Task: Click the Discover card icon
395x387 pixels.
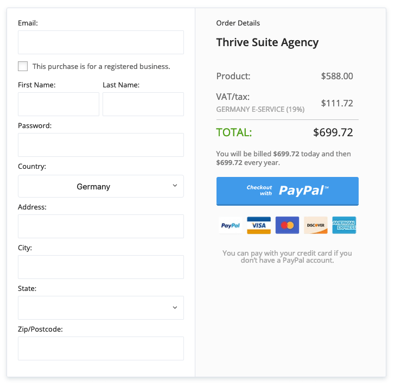Action: click(x=315, y=225)
